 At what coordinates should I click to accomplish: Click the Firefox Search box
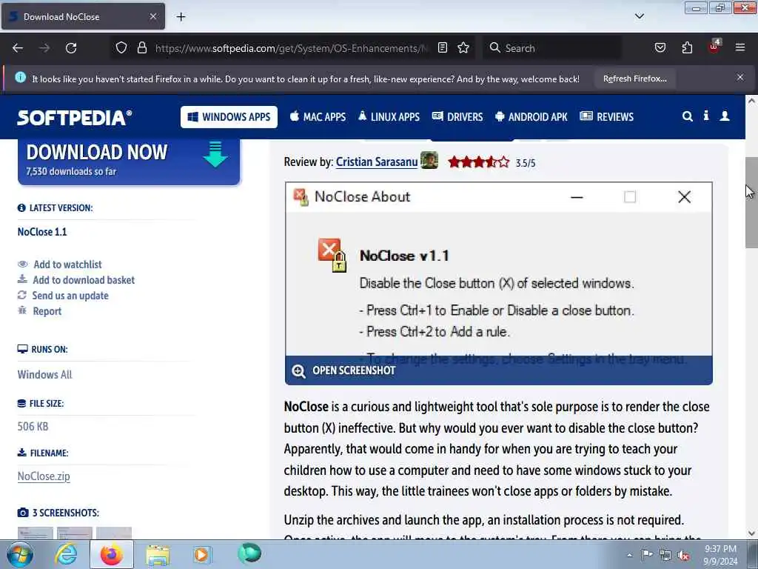[554, 48]
